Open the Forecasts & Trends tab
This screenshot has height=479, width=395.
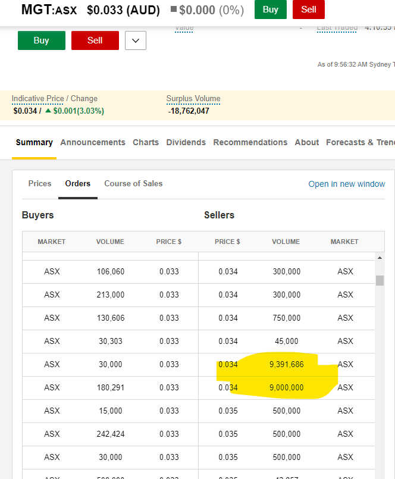(360, 142)
